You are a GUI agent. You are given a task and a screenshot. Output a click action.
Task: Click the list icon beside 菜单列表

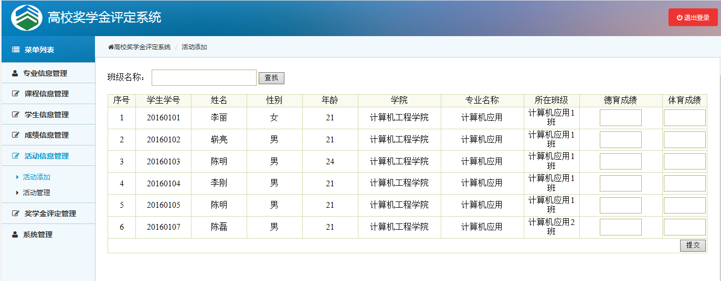point(16,50)
